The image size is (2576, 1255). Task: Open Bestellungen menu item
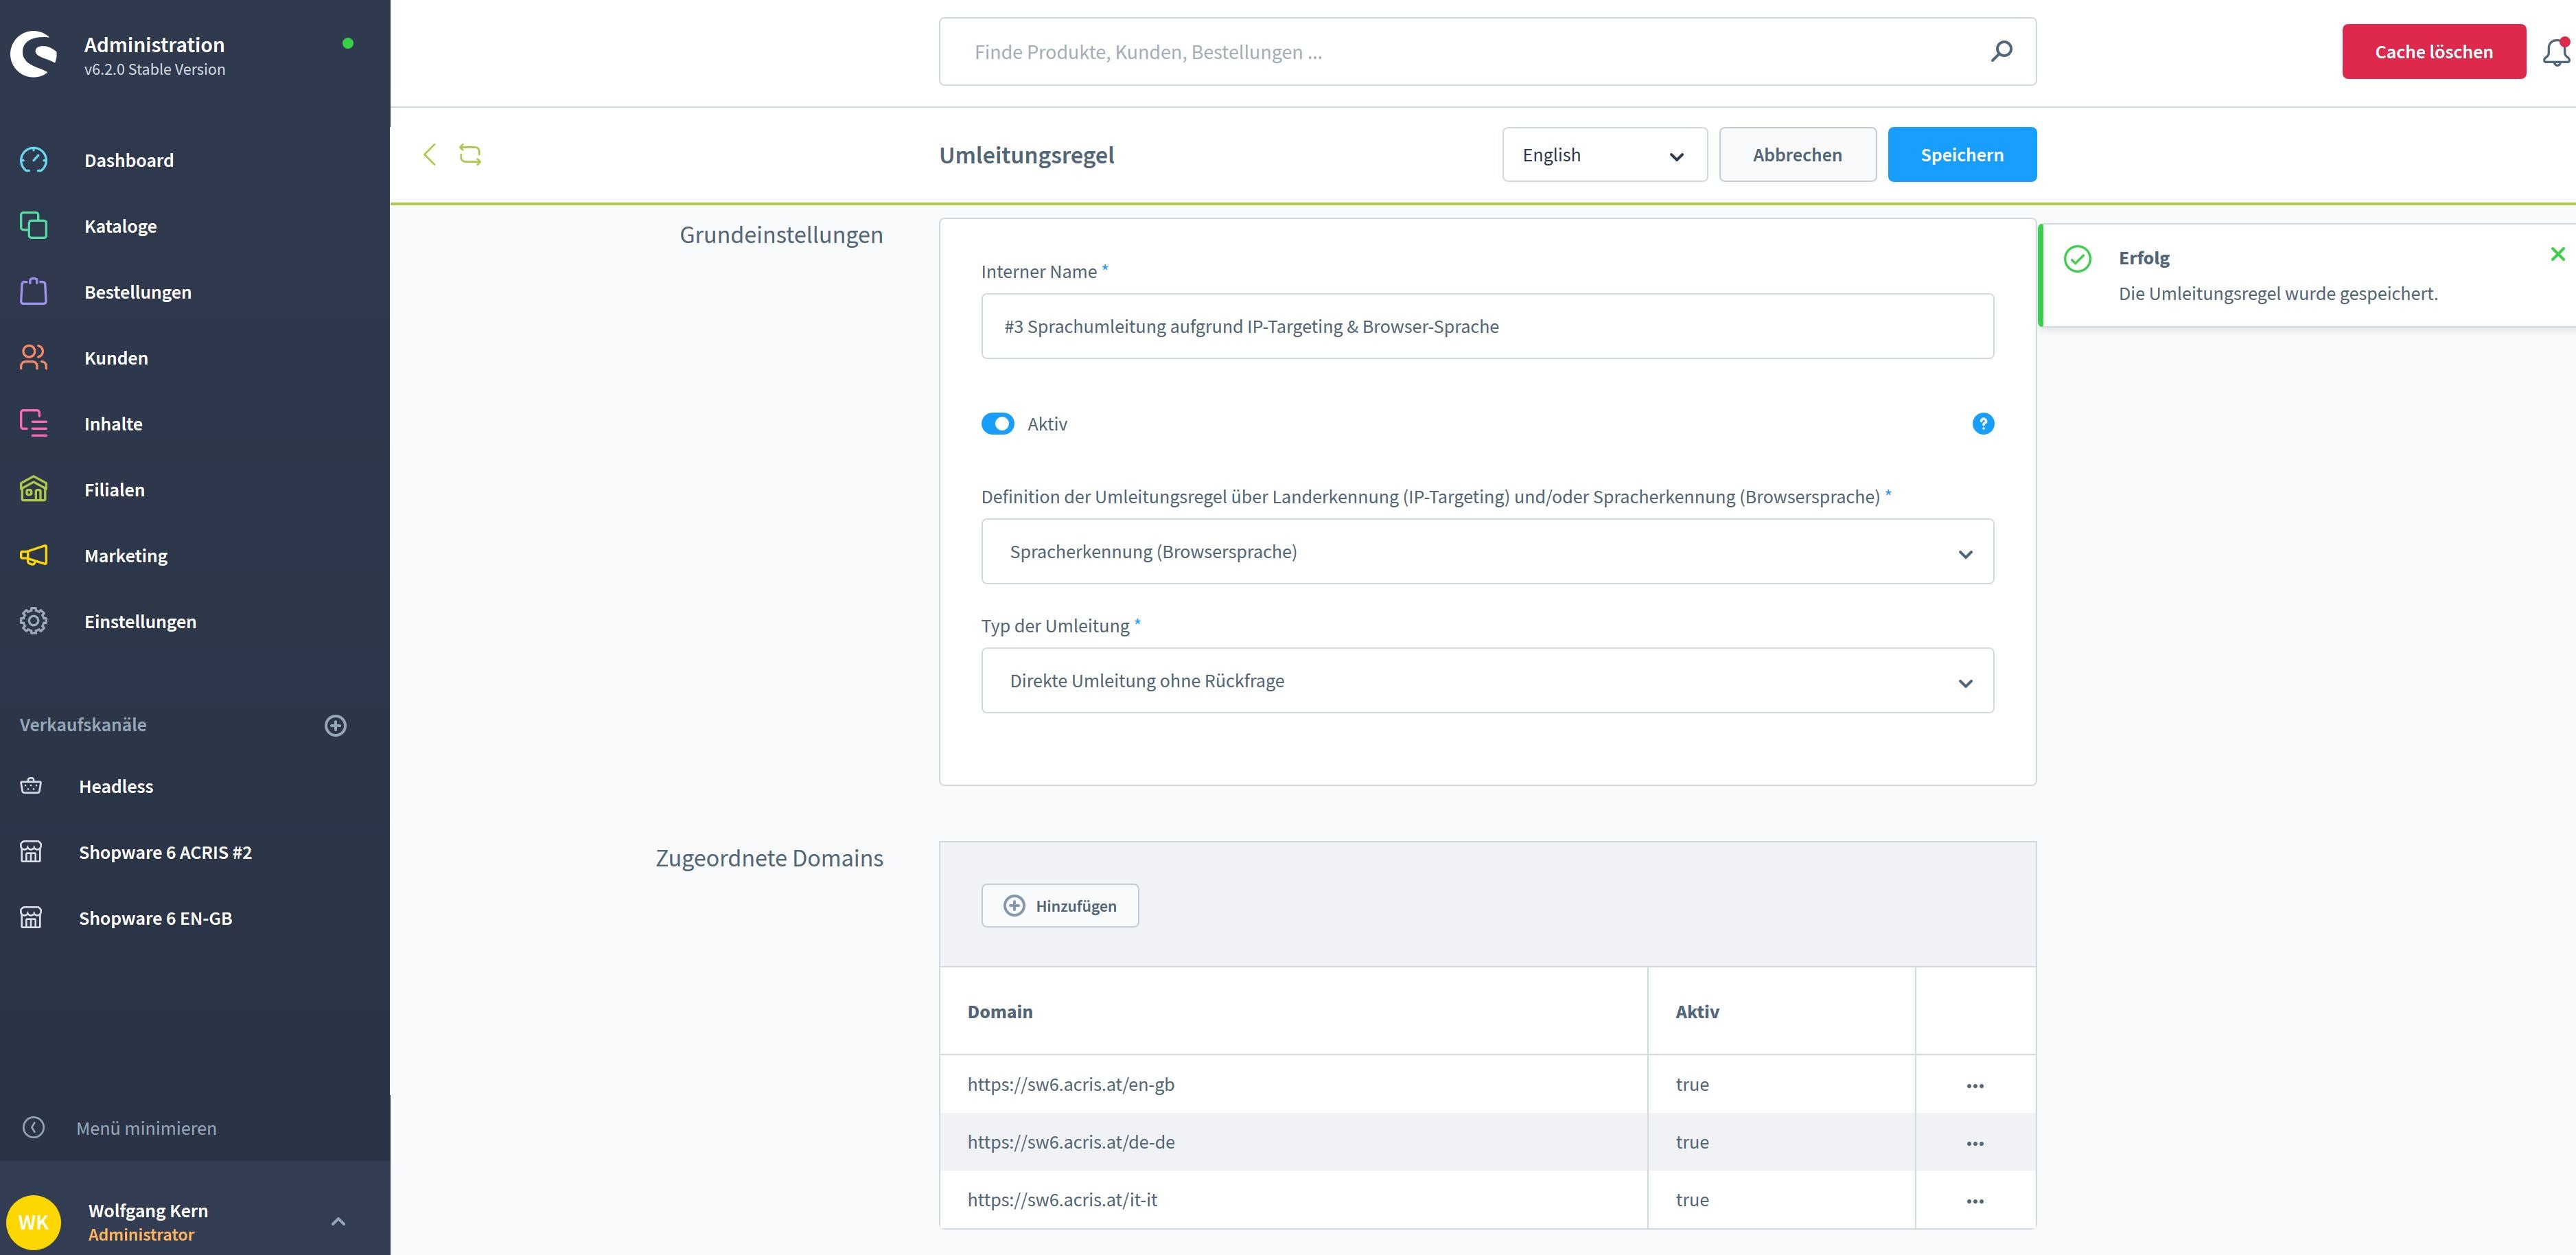(x=137, y=292)
